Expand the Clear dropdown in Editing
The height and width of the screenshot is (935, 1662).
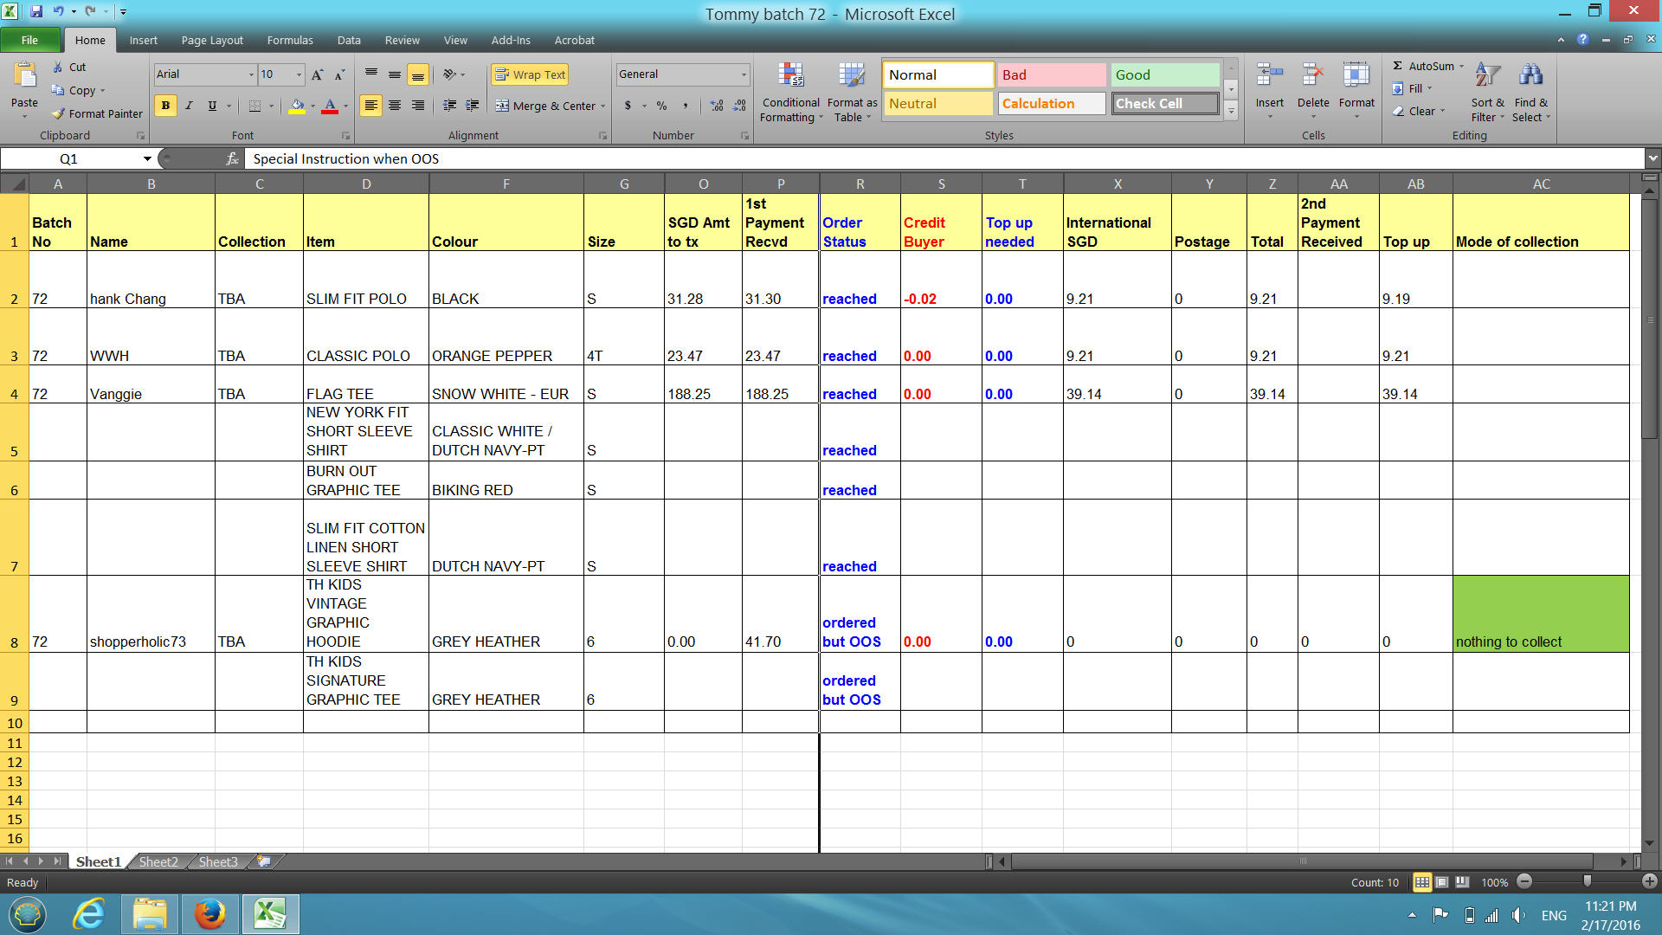1443,111
